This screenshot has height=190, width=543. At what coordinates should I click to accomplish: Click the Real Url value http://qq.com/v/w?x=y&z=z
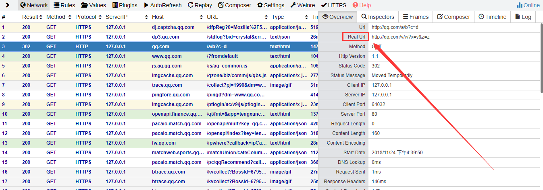click(400, 37)
